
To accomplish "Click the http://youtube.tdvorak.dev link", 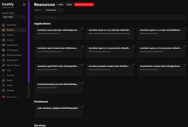I will pos(100,70).
